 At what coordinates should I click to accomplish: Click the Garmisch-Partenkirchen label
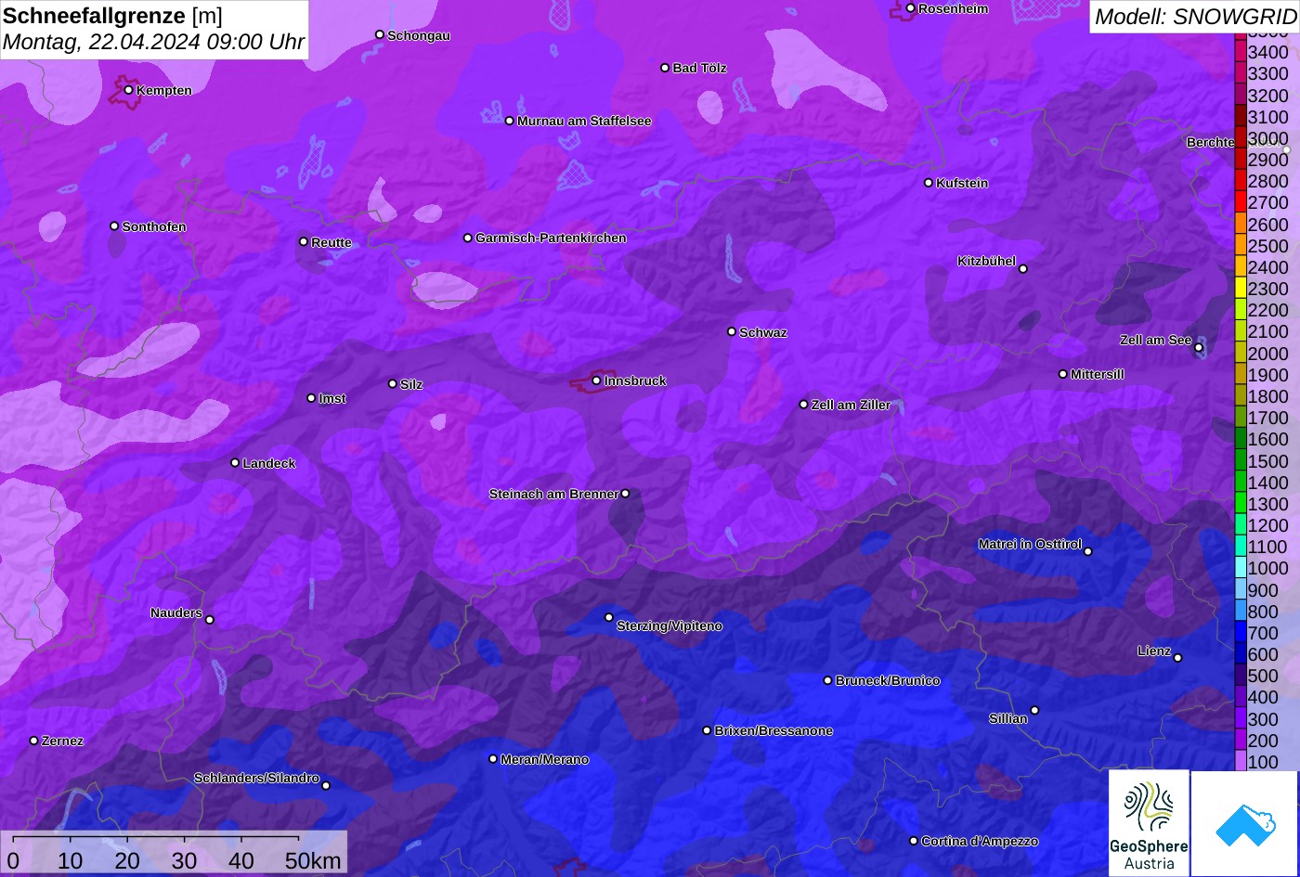551,238
